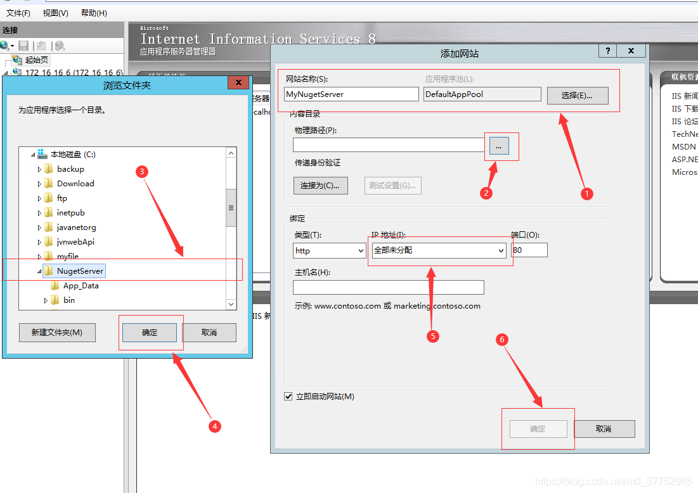Screen dimensions: 698x493
Task: Select the ftp folder icon
Action: pos(49,198)
